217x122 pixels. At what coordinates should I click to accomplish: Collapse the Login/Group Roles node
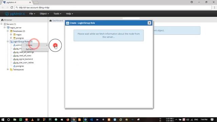8,41
